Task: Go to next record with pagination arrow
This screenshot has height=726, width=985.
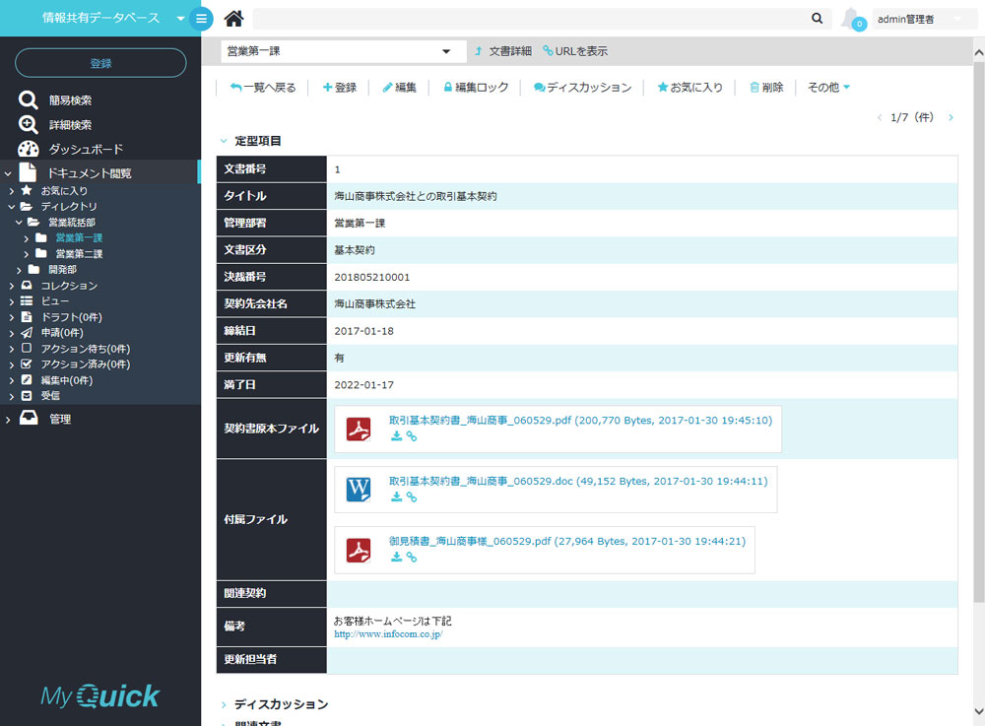Action: [x=950, y=117]
